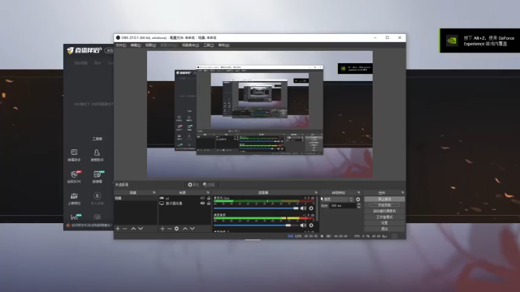Open source properties via the Sources panel gear icon
This screenshot has width=520, height=292.
pyautogui.click(x=176, y=229)
